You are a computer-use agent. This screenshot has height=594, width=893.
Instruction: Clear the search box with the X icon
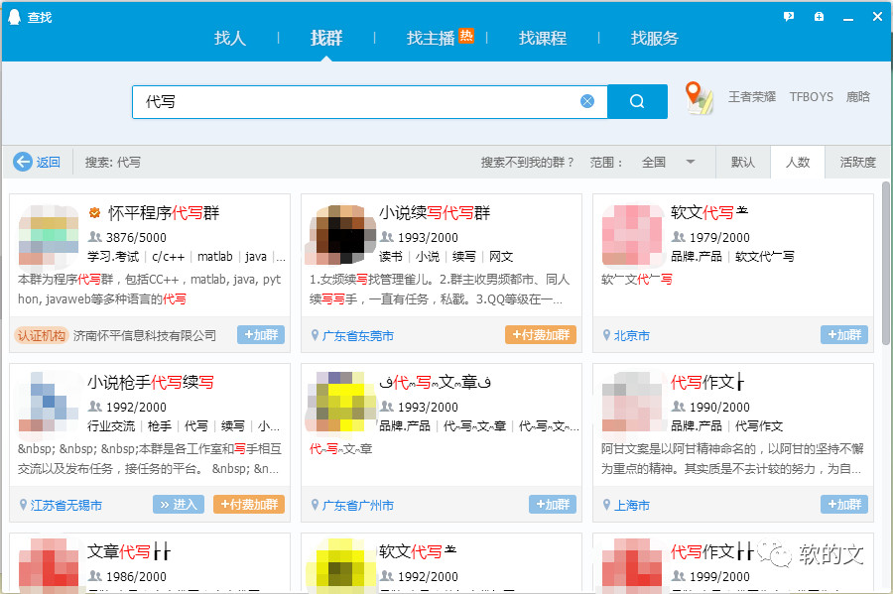point(587,101)
